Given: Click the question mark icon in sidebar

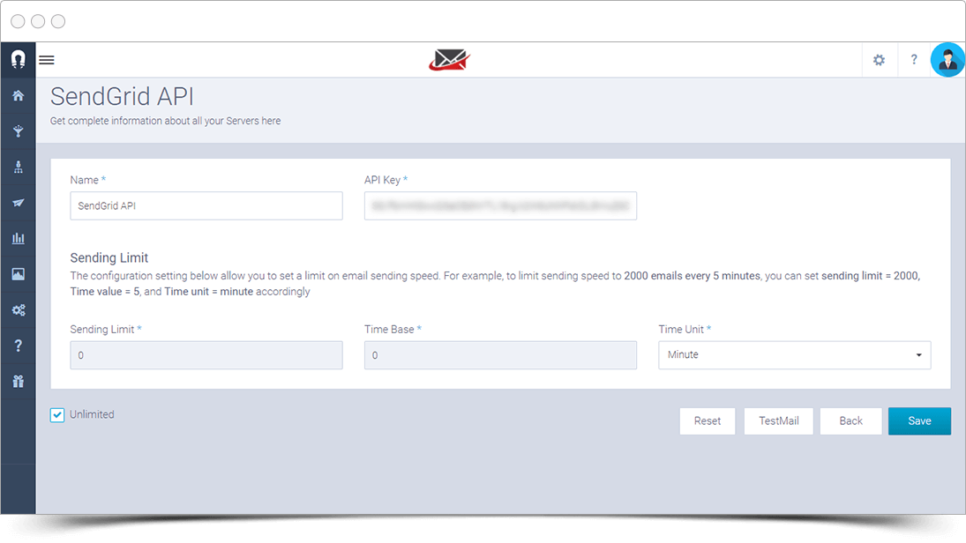Looking at the screenshot, I should point(18,346).
